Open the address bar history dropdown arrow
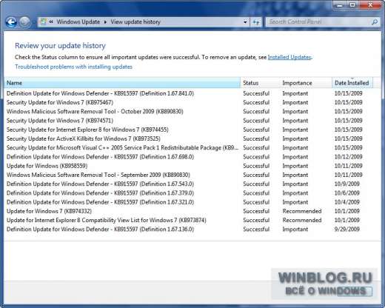 click(245, 22)
